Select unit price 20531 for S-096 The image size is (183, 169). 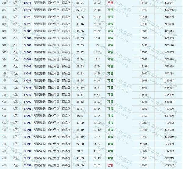click(143, 144)
